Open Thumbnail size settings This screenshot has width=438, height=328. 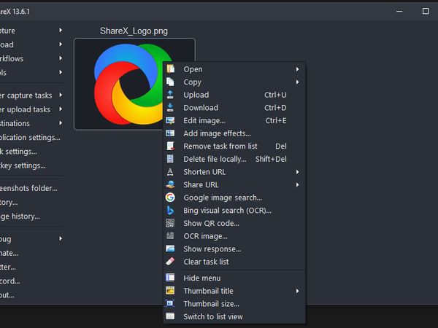[x=211, y=304]
